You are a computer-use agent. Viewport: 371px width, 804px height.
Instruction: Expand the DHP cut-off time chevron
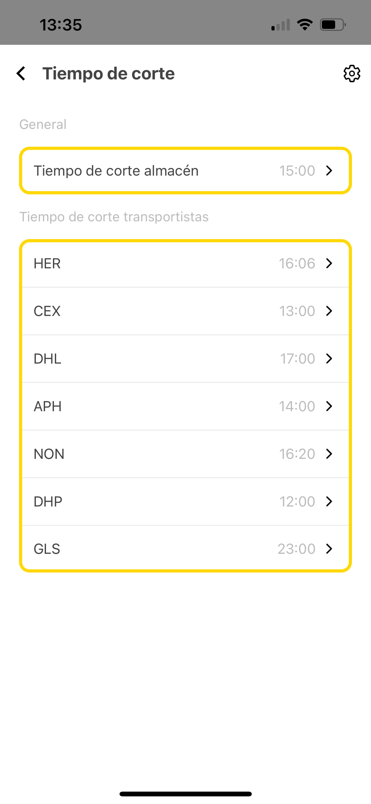pyautogui.click(x=329, y=501)
